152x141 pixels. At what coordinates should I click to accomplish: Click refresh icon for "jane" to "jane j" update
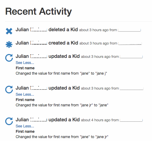9,58
